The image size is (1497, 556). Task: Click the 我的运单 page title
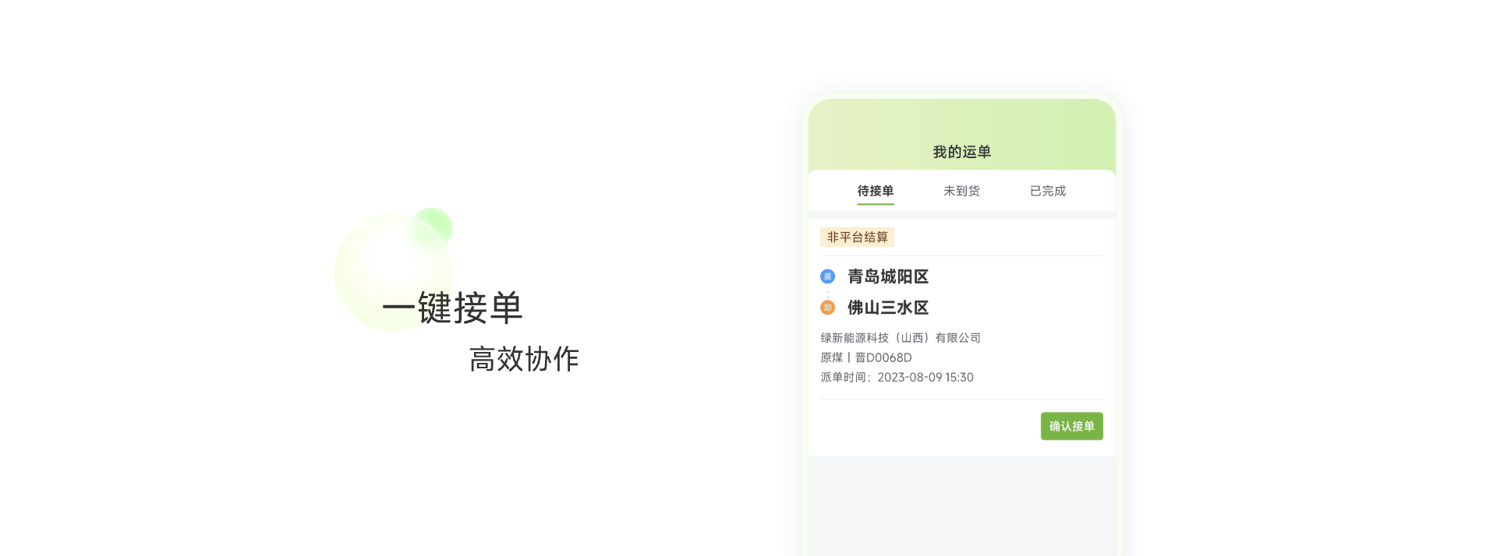click(x=961, y=152)
